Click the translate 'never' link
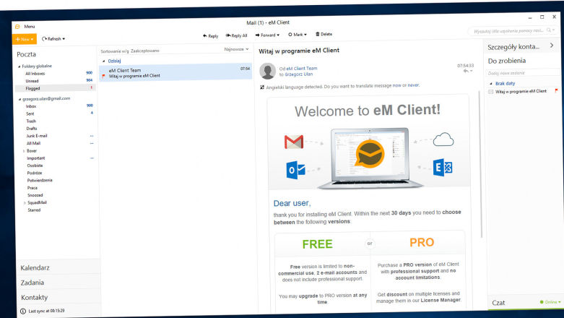 tap(413, 85)
